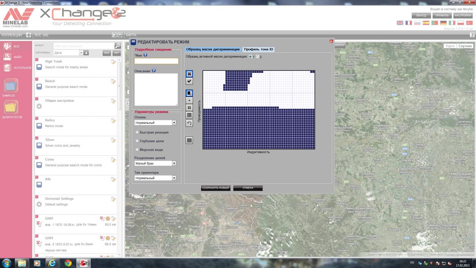Screen dimensions: 476x268
Task: Click the full grid icon below undo
Action: point(189,140)
